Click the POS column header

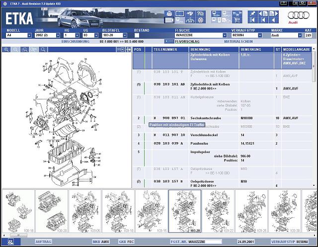point(139,50)
